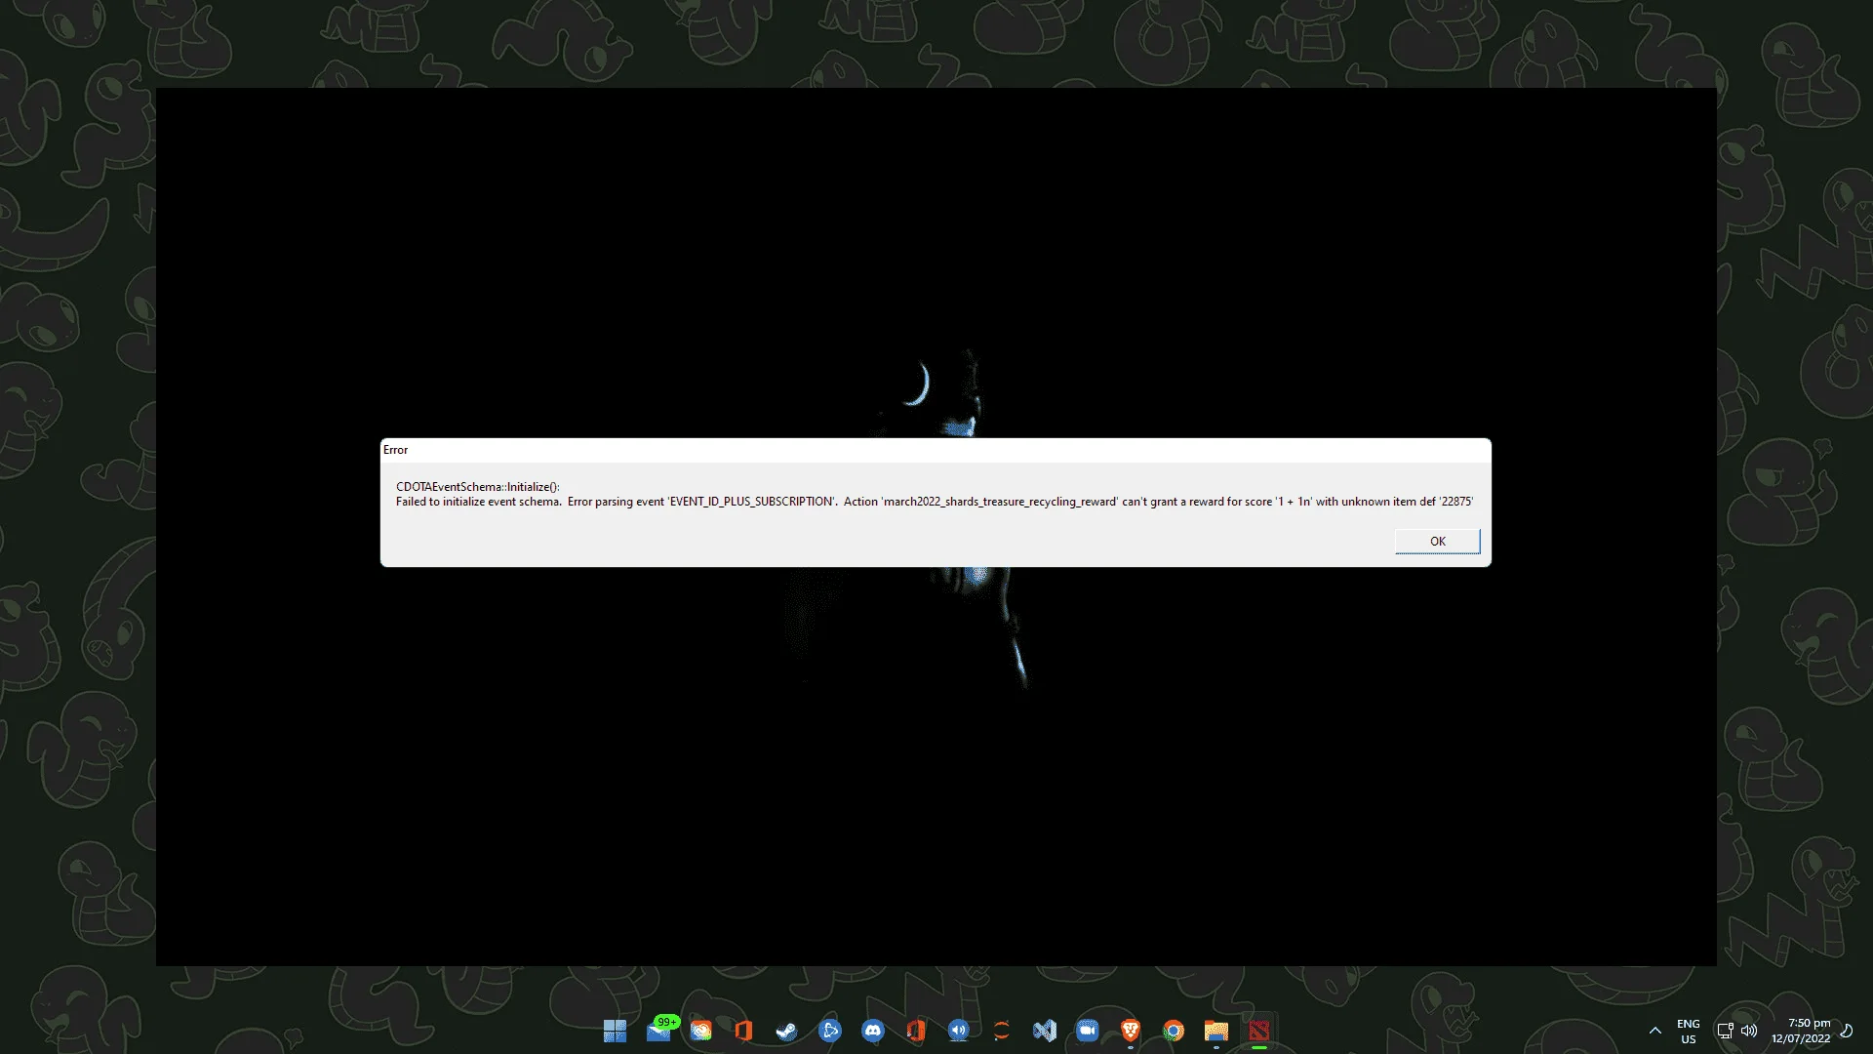Open Discord from the taskbar

coord(872,1031)
